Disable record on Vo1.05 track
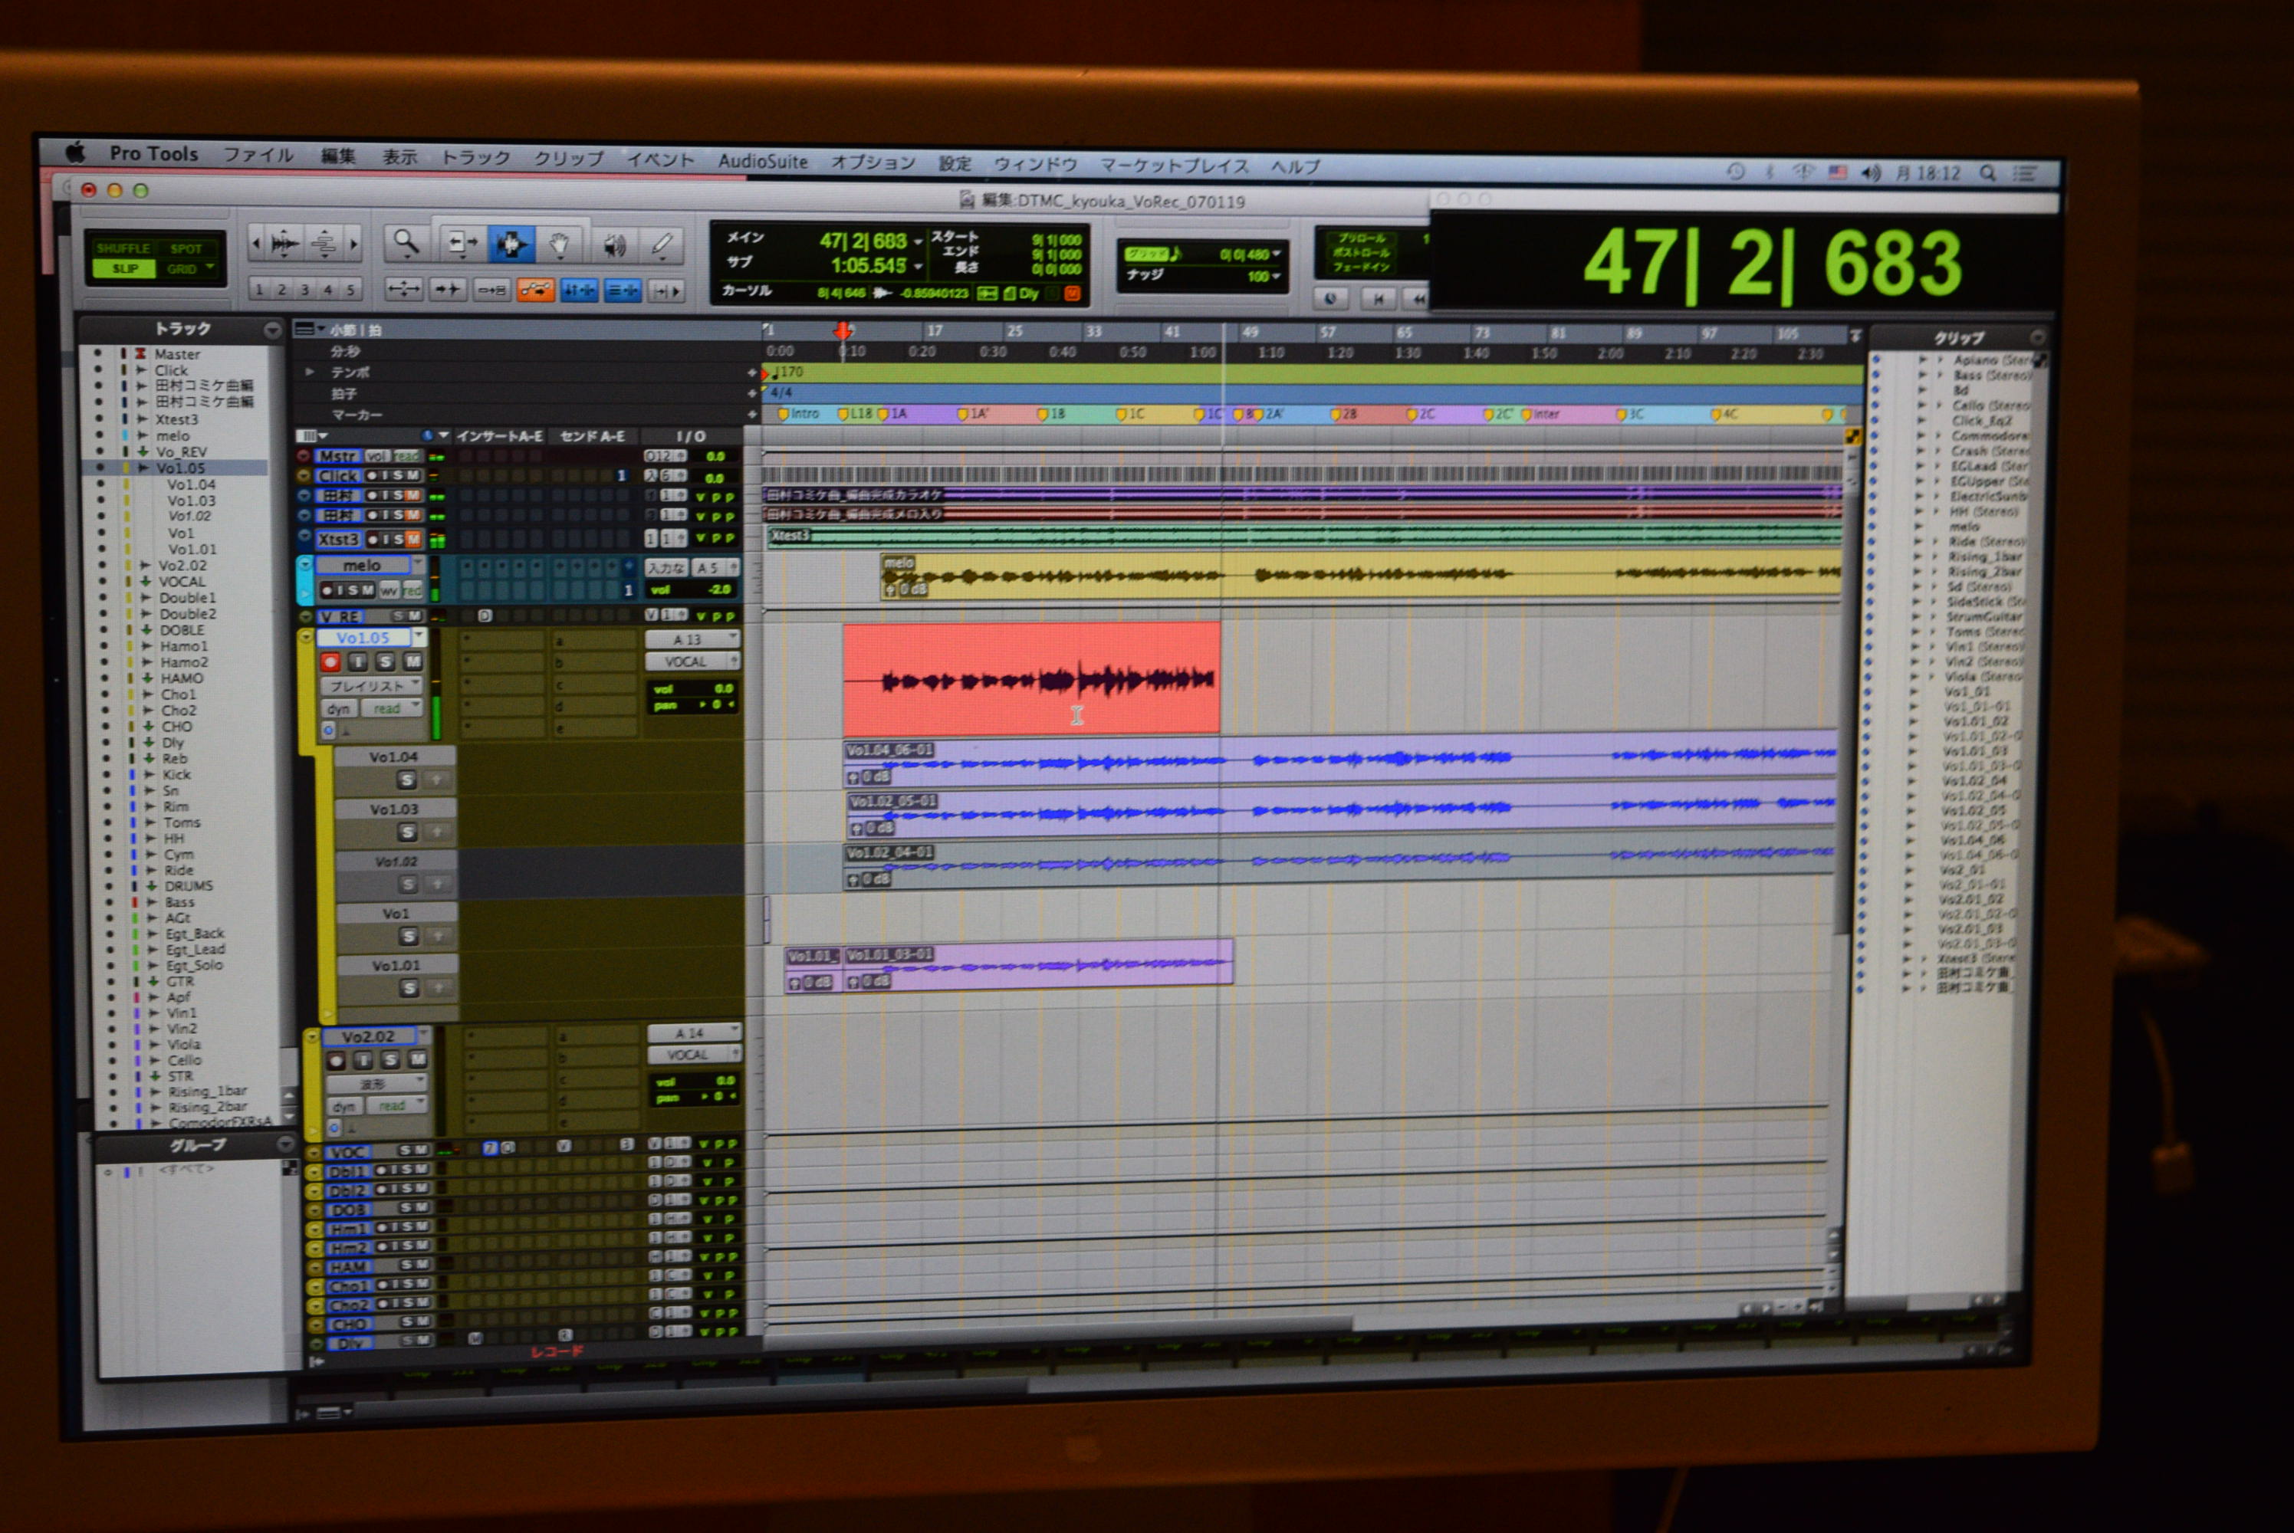This screenshot has height=1533, width=2294. point(330,662)
